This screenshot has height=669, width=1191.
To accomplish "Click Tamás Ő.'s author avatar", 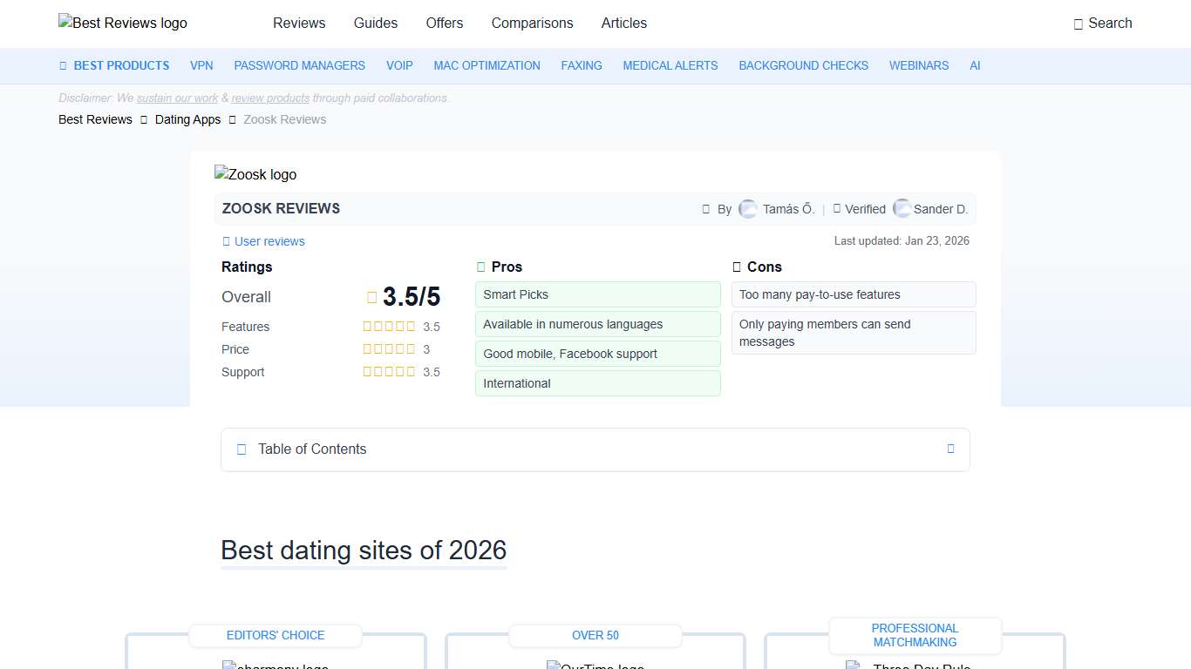I will point(748,209).
